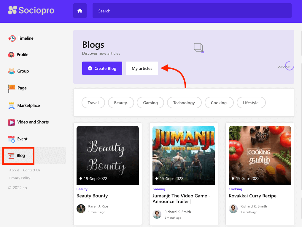Click the Home icon in the top bar
Screen dimensions: 302x227
[80, 10]
